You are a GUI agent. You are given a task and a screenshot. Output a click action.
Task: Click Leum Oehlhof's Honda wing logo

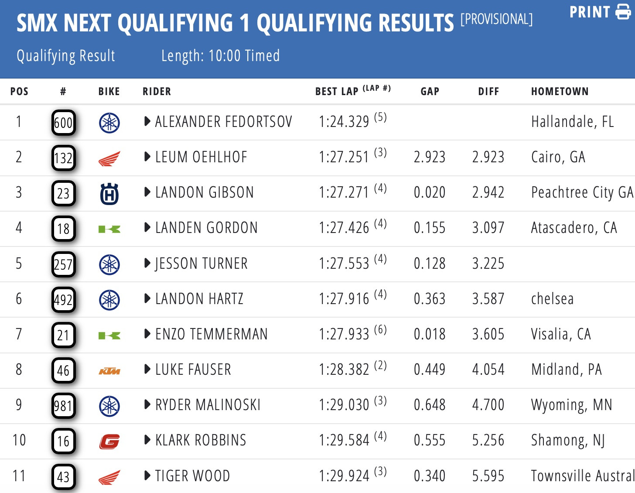109,158
